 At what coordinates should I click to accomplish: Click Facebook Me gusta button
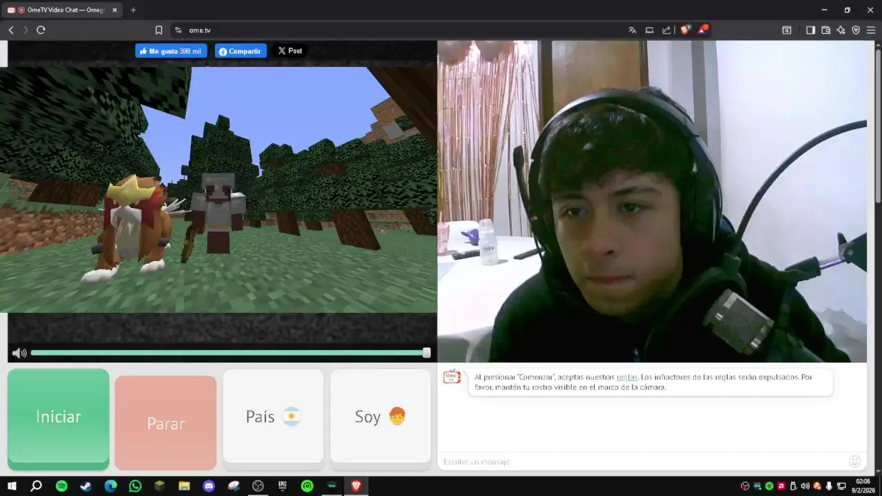tap(171, 51)
